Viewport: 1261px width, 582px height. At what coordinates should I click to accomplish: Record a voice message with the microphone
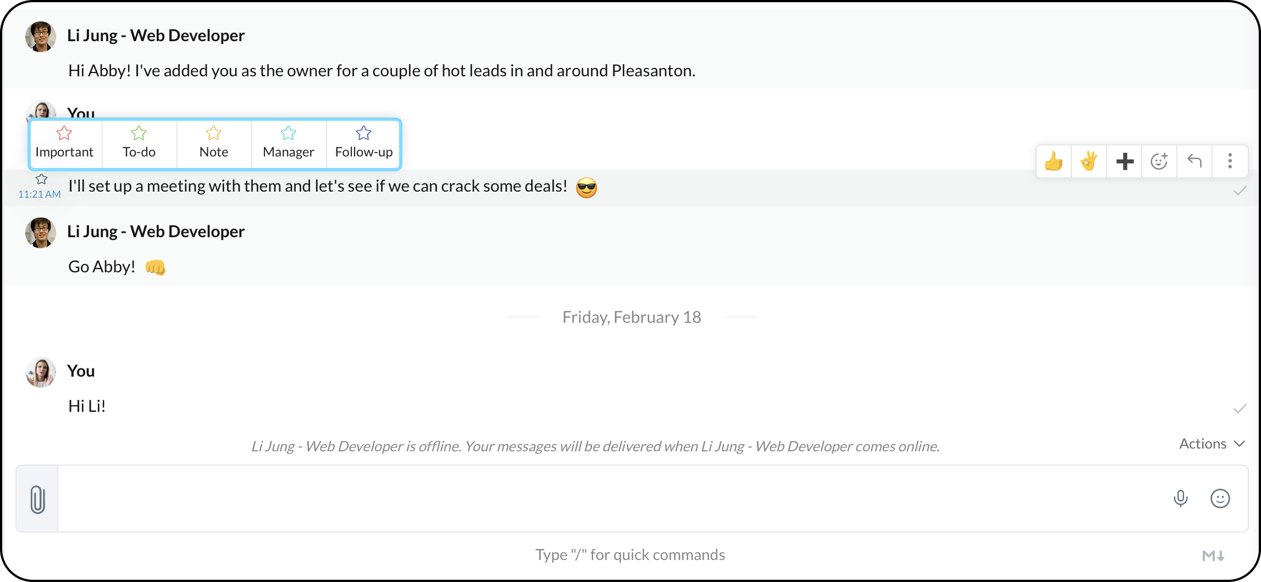coord(1180,499)
